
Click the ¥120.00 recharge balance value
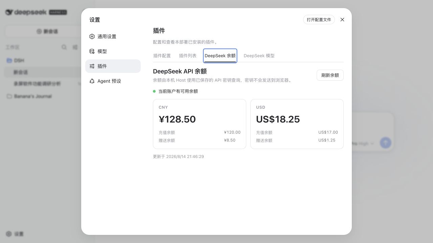(232, 132)
